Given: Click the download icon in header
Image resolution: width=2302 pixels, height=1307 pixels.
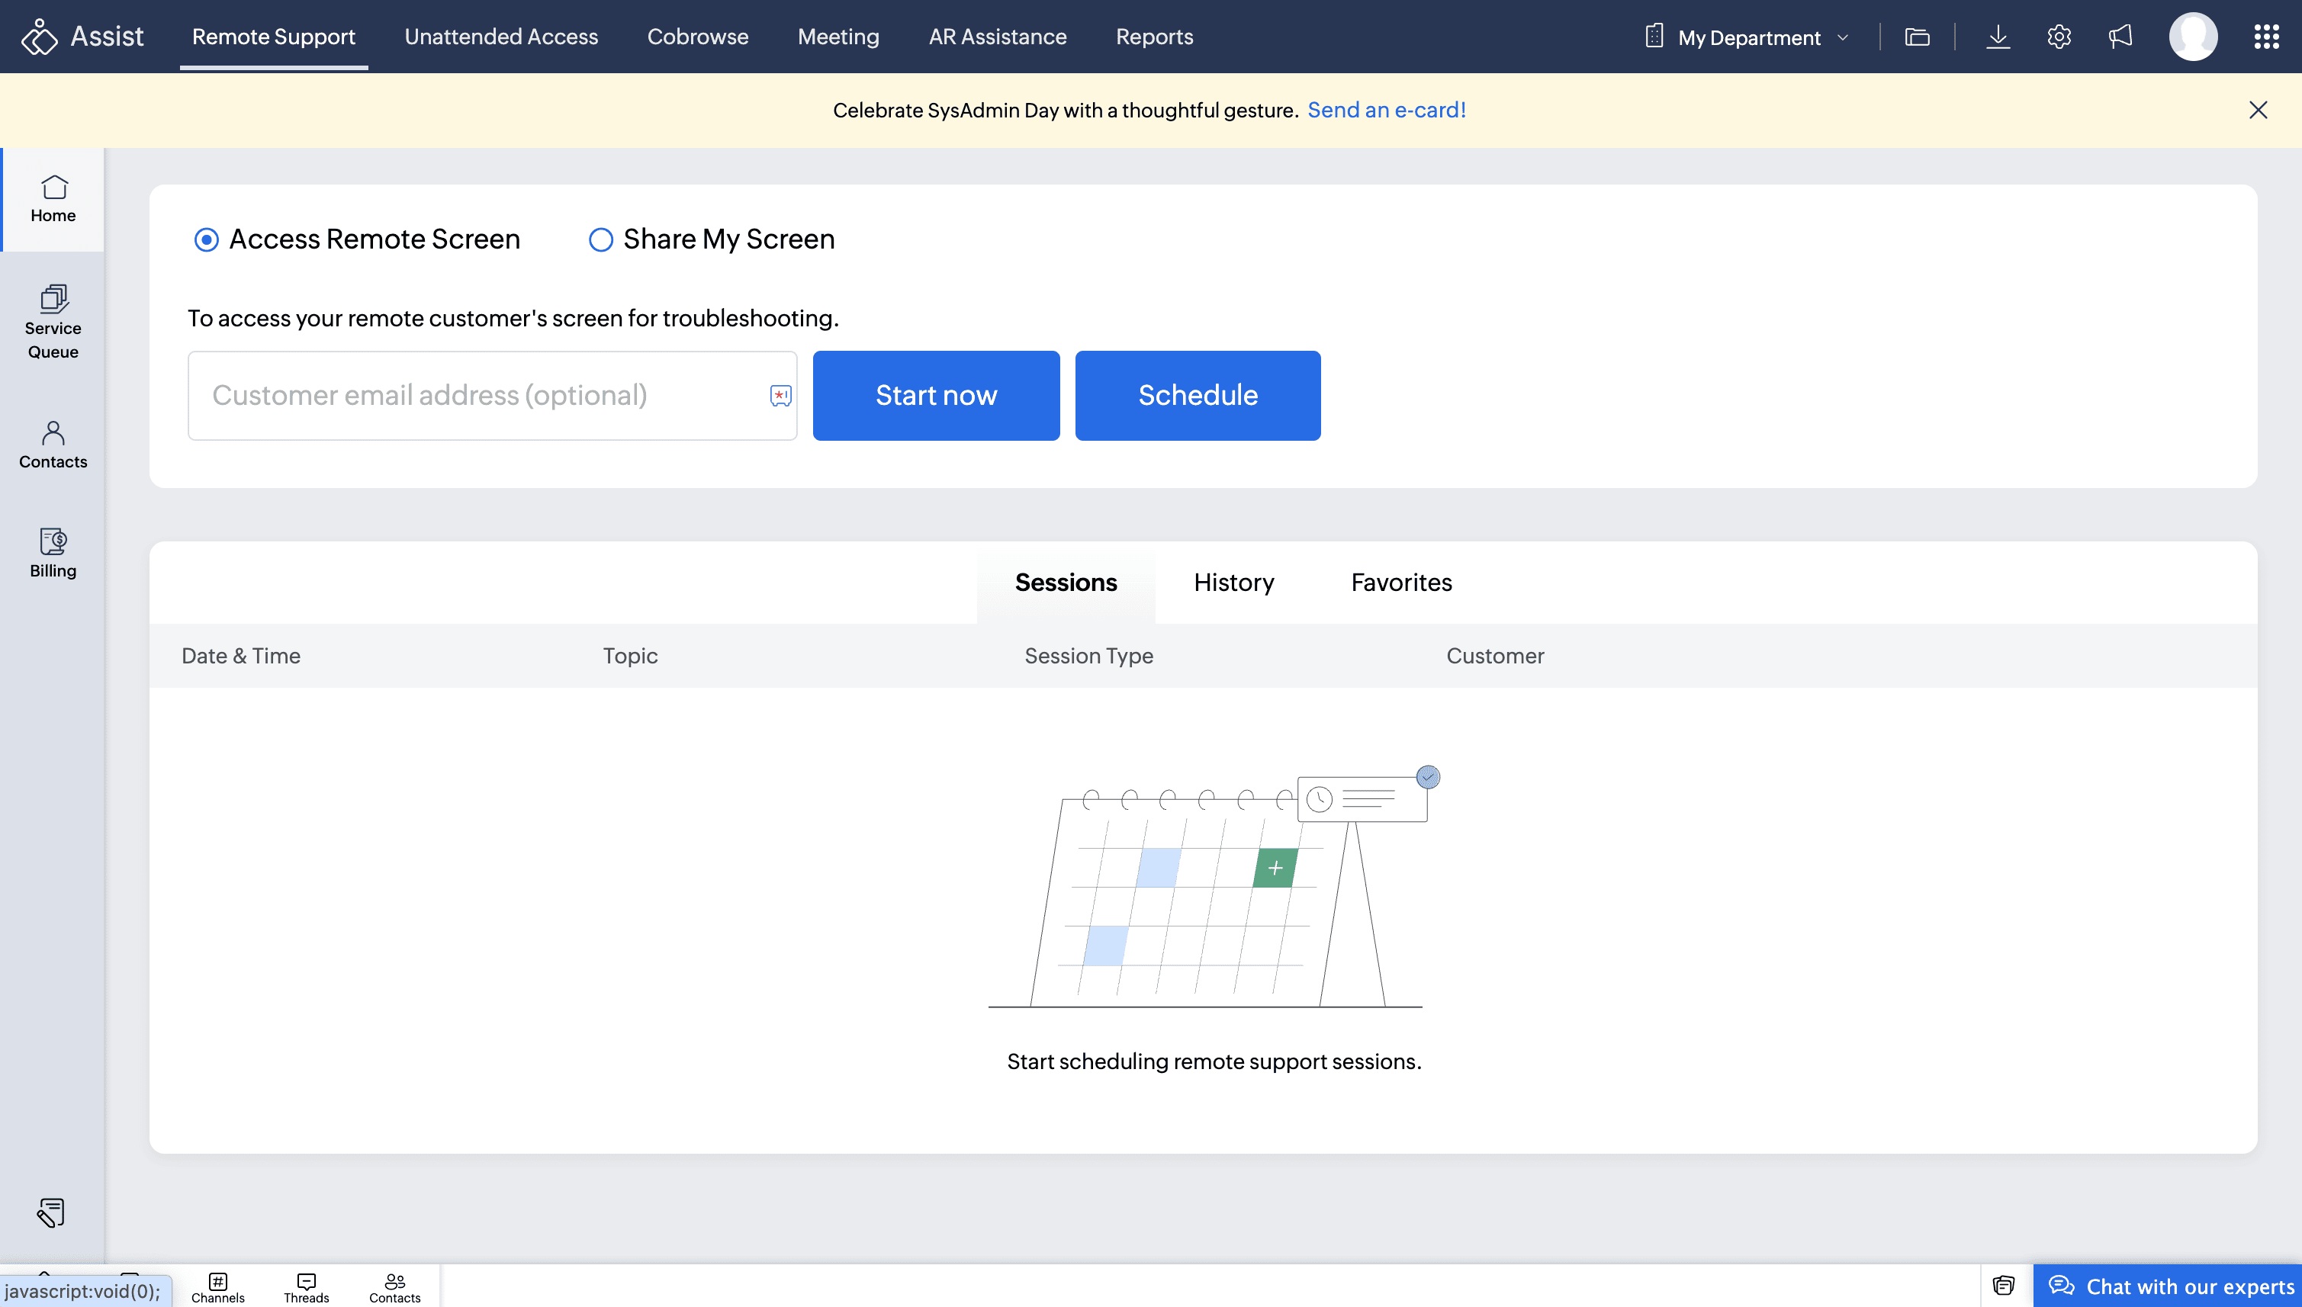Looking at the screenshot, I should 1998,37.
